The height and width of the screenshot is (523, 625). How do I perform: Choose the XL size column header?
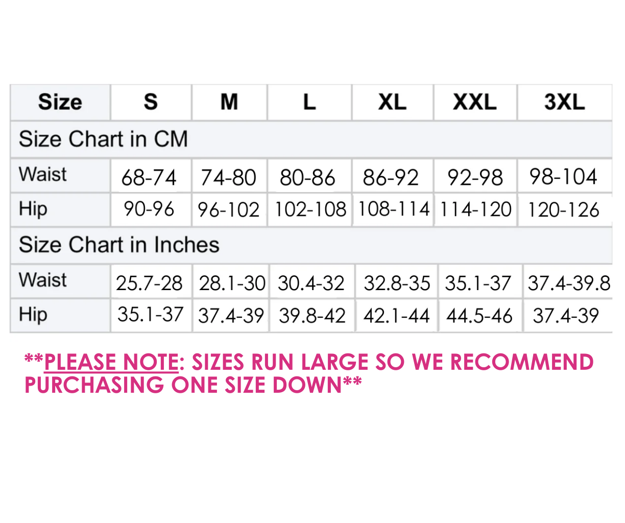click(392, 102)
